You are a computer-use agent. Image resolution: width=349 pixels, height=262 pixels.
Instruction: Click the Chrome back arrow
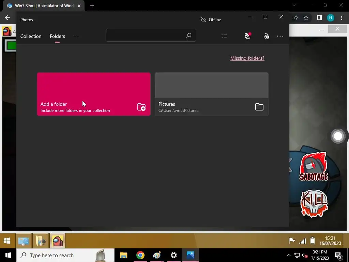click(7, 18)
